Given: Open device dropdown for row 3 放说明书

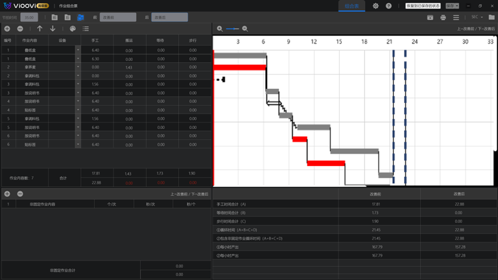Looking at the screenshot, I should (78, 93).
